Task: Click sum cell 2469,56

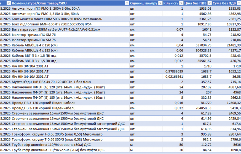Action: tap(227, 113)
